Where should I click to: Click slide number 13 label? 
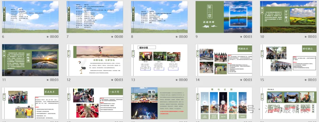(133, 80)
